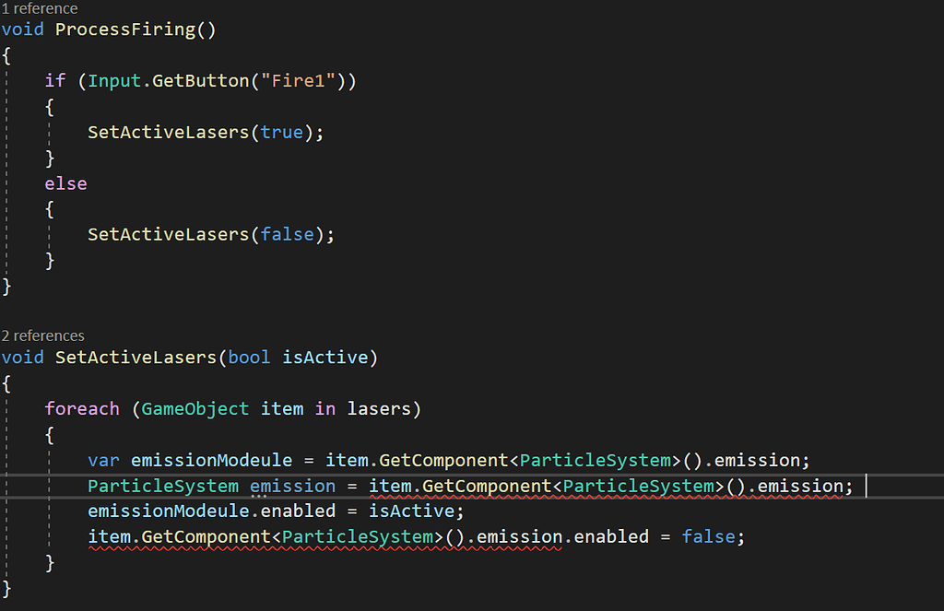
Task: Click the isActive parameter in method signature
Action: coord(324,357)
